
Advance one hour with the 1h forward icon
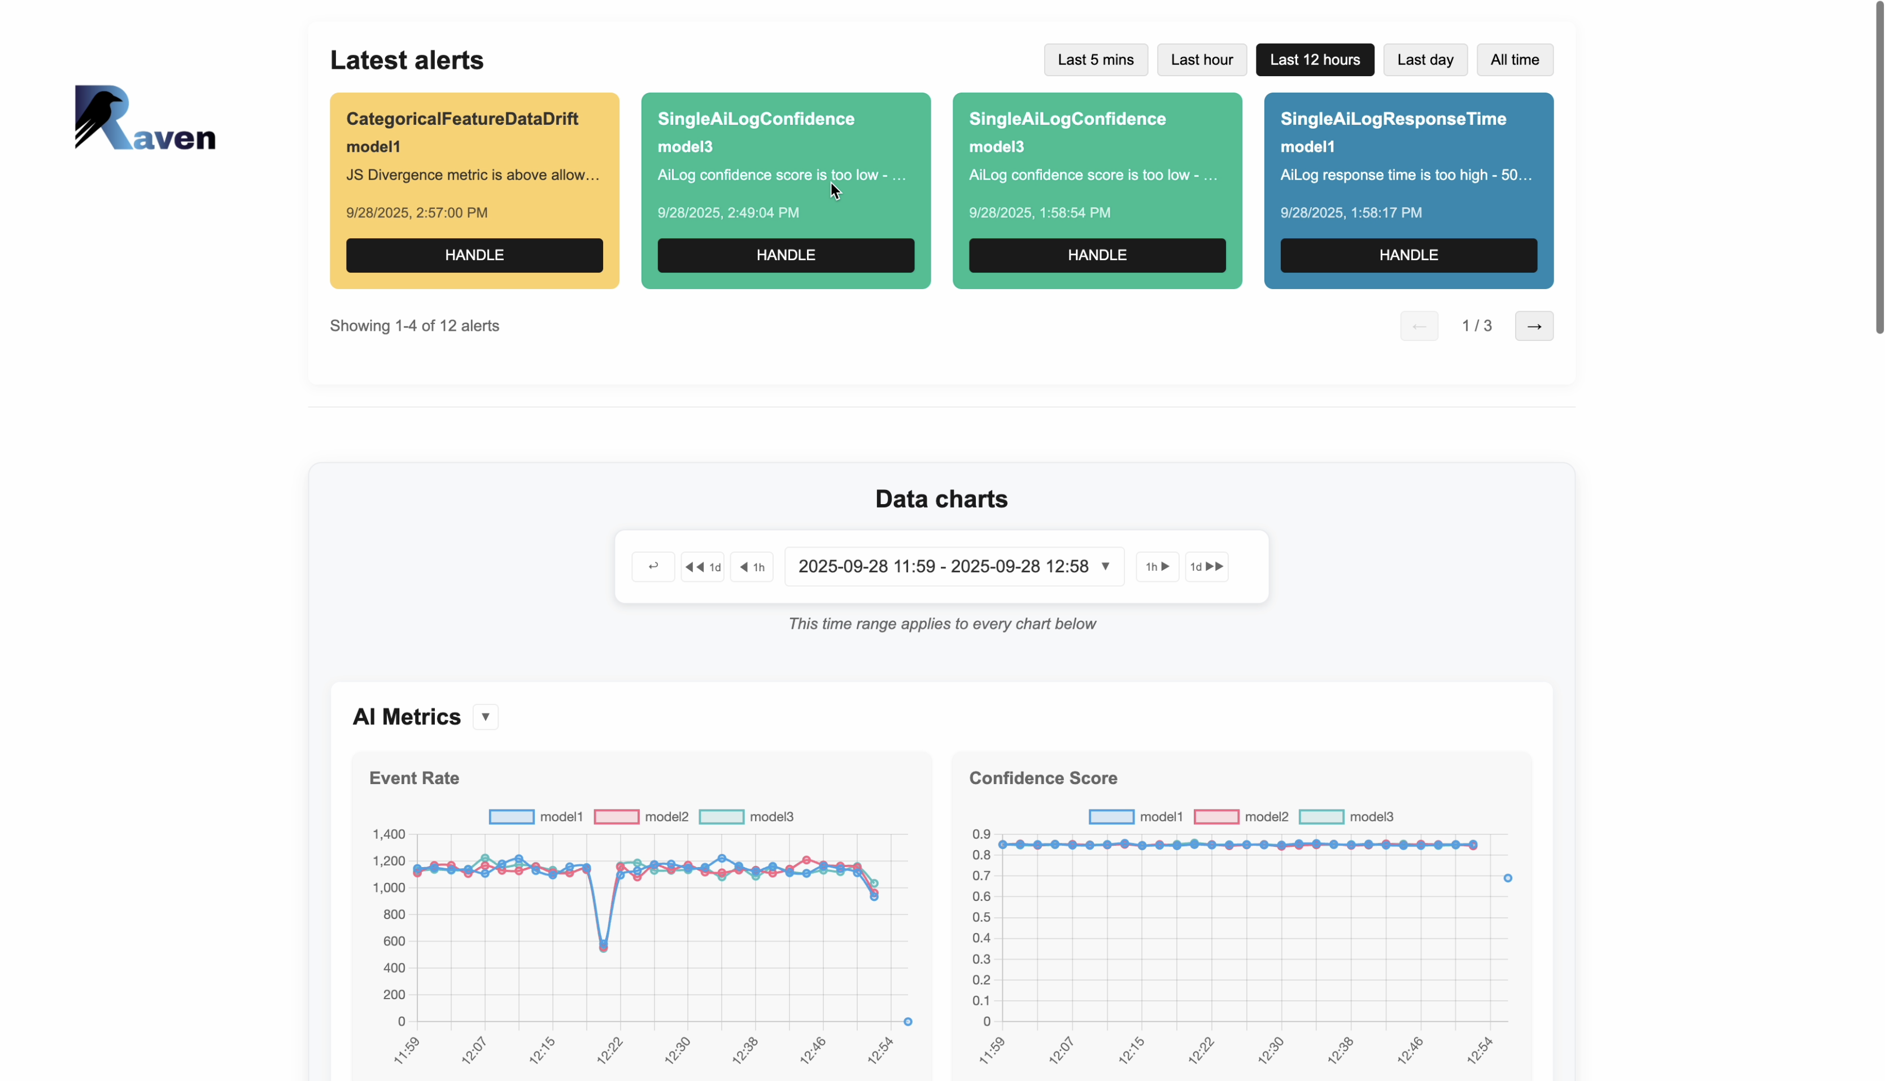point(1157,566)
